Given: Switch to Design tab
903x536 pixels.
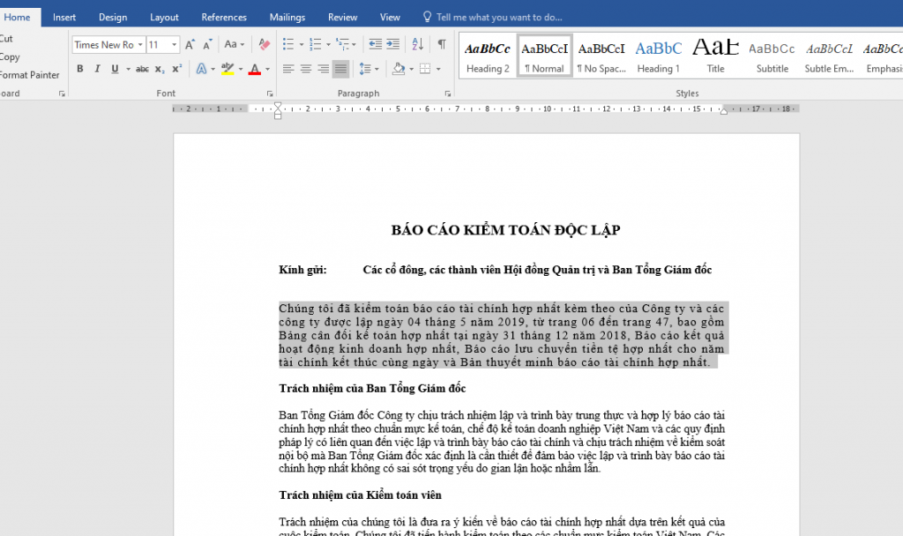Looking at the screenshot, I should [113, 18].
